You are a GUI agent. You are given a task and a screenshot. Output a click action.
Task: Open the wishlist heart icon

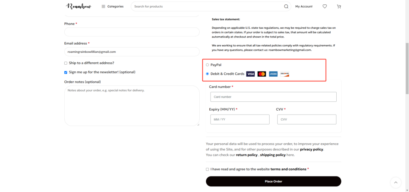[325, 6]
